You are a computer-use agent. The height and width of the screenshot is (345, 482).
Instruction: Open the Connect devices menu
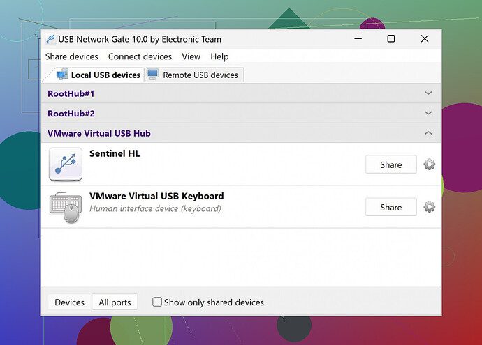click(140, 56)
